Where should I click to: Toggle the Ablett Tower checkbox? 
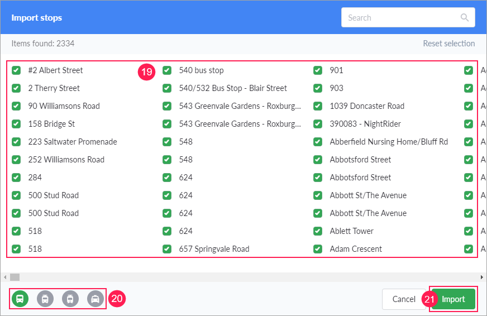pyautogui.click(x=318, y=231)
